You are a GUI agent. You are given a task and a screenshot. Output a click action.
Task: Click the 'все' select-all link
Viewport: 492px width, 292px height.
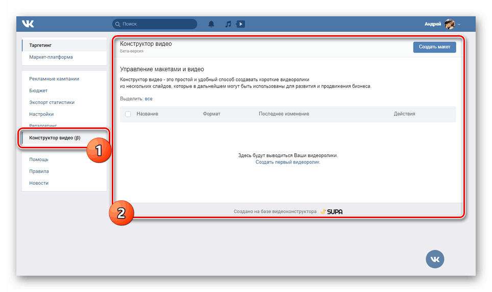149,99
